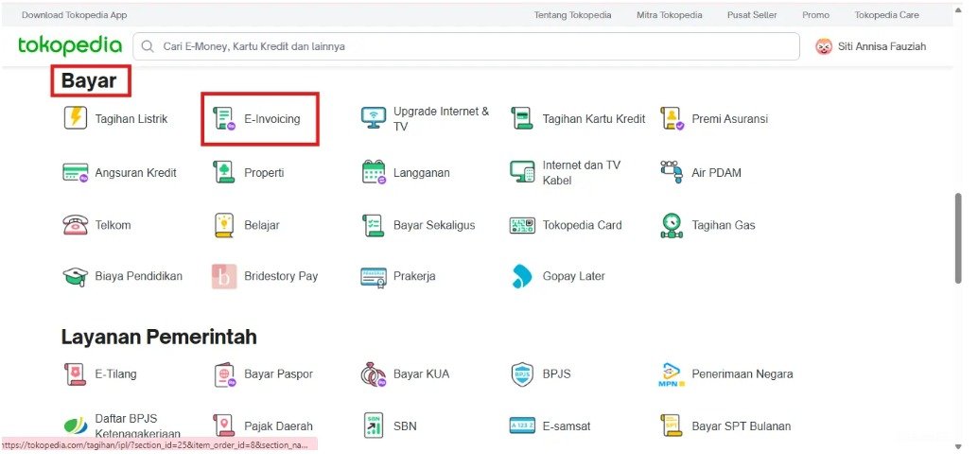The width and height of the screenshot is (978, 469).
Task: Select the E-samsat license plate icon
Action: 522,426
